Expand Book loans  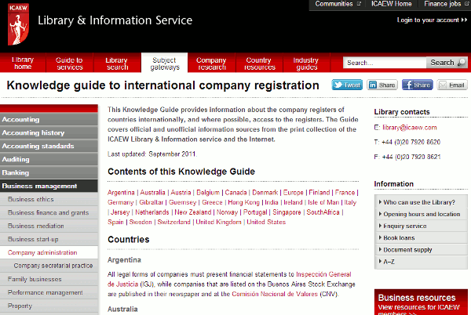click(x=421, y=237)
